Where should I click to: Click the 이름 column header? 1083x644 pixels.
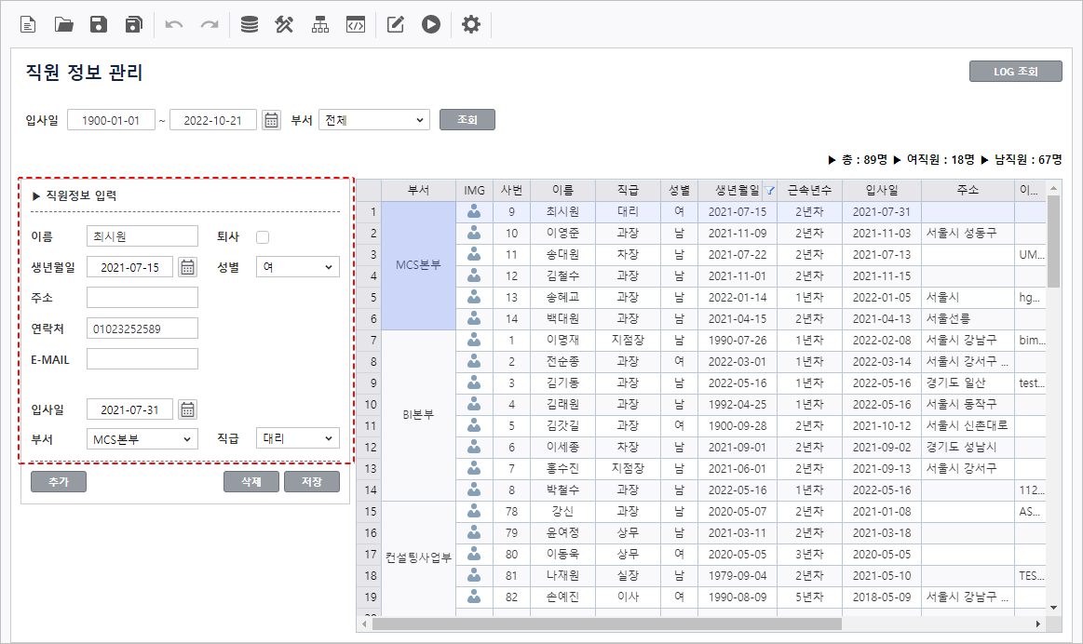point(562,190)
